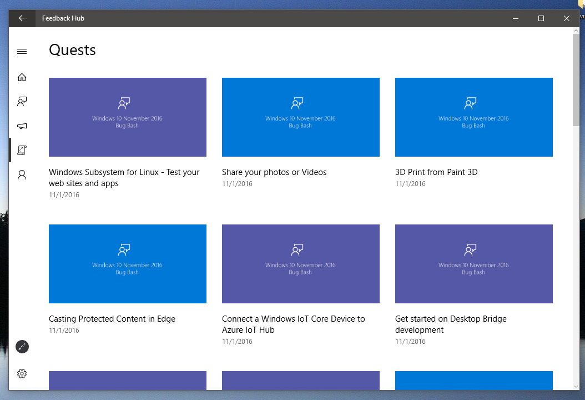Viewport: 585px width, 400px height.
Task: Click the Quests page heading
Action: [x=72, y=50]
